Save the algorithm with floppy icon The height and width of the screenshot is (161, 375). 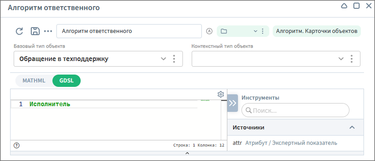(35, 31)
